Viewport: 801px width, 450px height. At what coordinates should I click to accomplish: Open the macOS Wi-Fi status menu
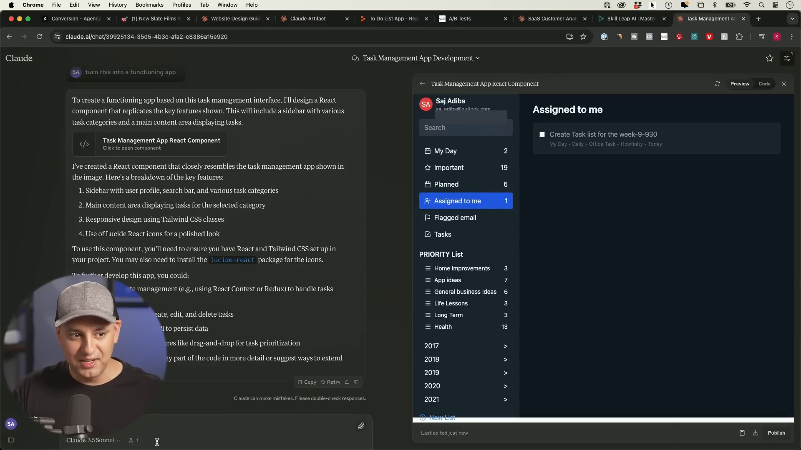click(747, 5)
